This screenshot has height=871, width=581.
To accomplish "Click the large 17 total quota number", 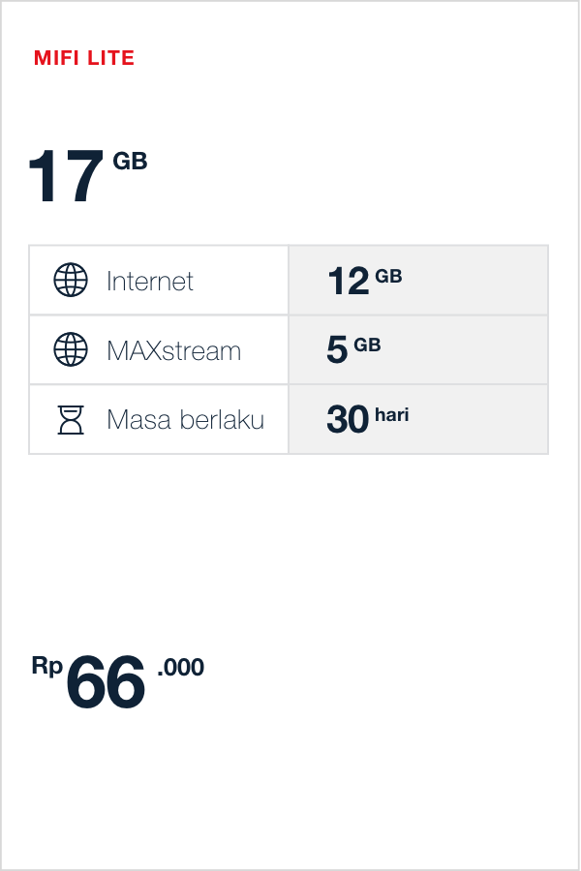I will 65,177.
